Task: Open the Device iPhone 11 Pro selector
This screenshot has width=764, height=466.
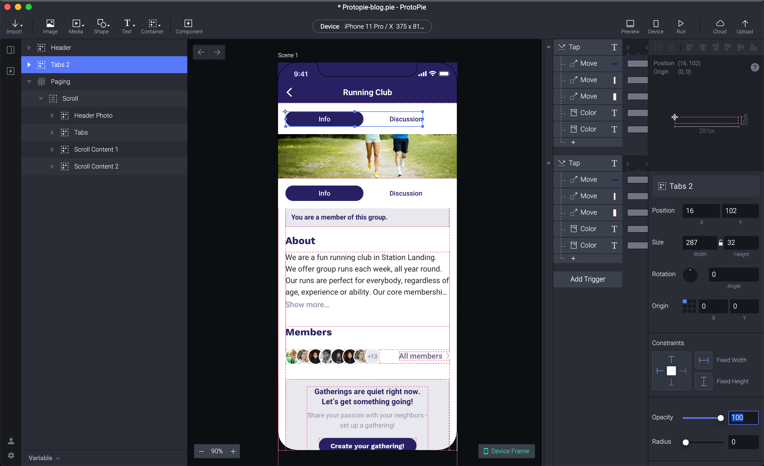Action: 372,26
